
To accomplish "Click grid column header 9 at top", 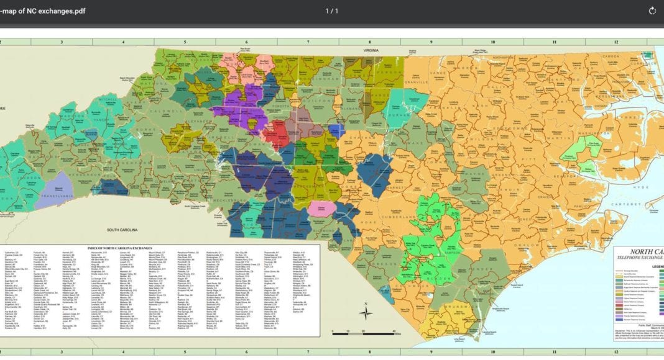I will [431, 42].
